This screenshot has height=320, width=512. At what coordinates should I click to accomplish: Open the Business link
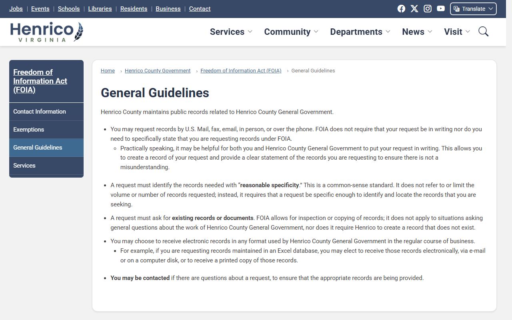pyautogui.click(x=168, y=9)
